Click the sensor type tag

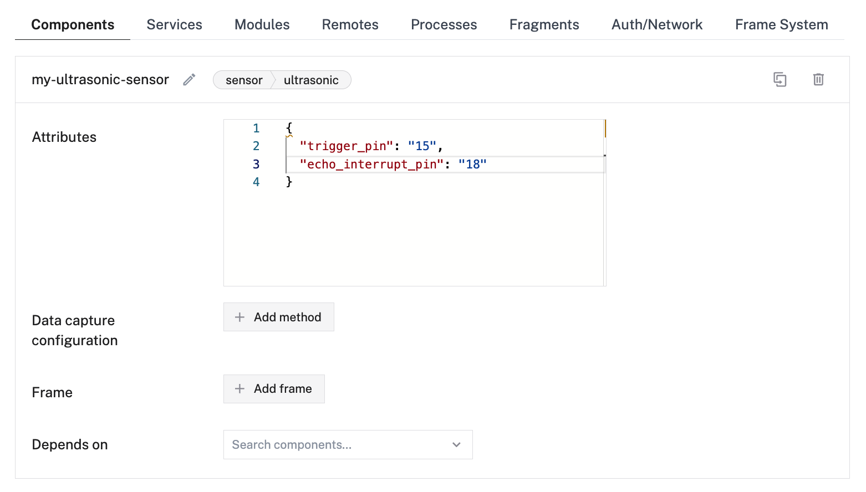point(243,80)
